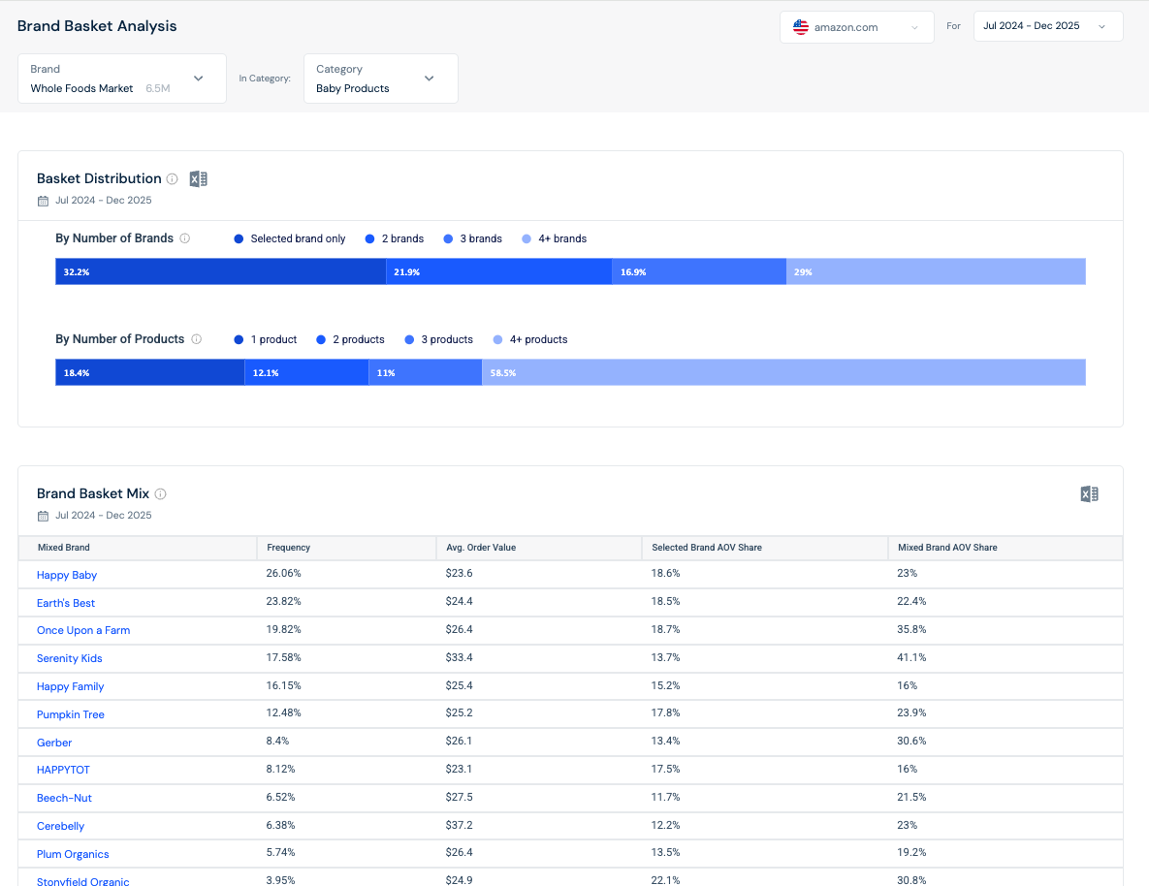The height and width of the screenshot is (886, 1149).
Task: Toggle '3 brands' legend item
Action: click(472, 238)
